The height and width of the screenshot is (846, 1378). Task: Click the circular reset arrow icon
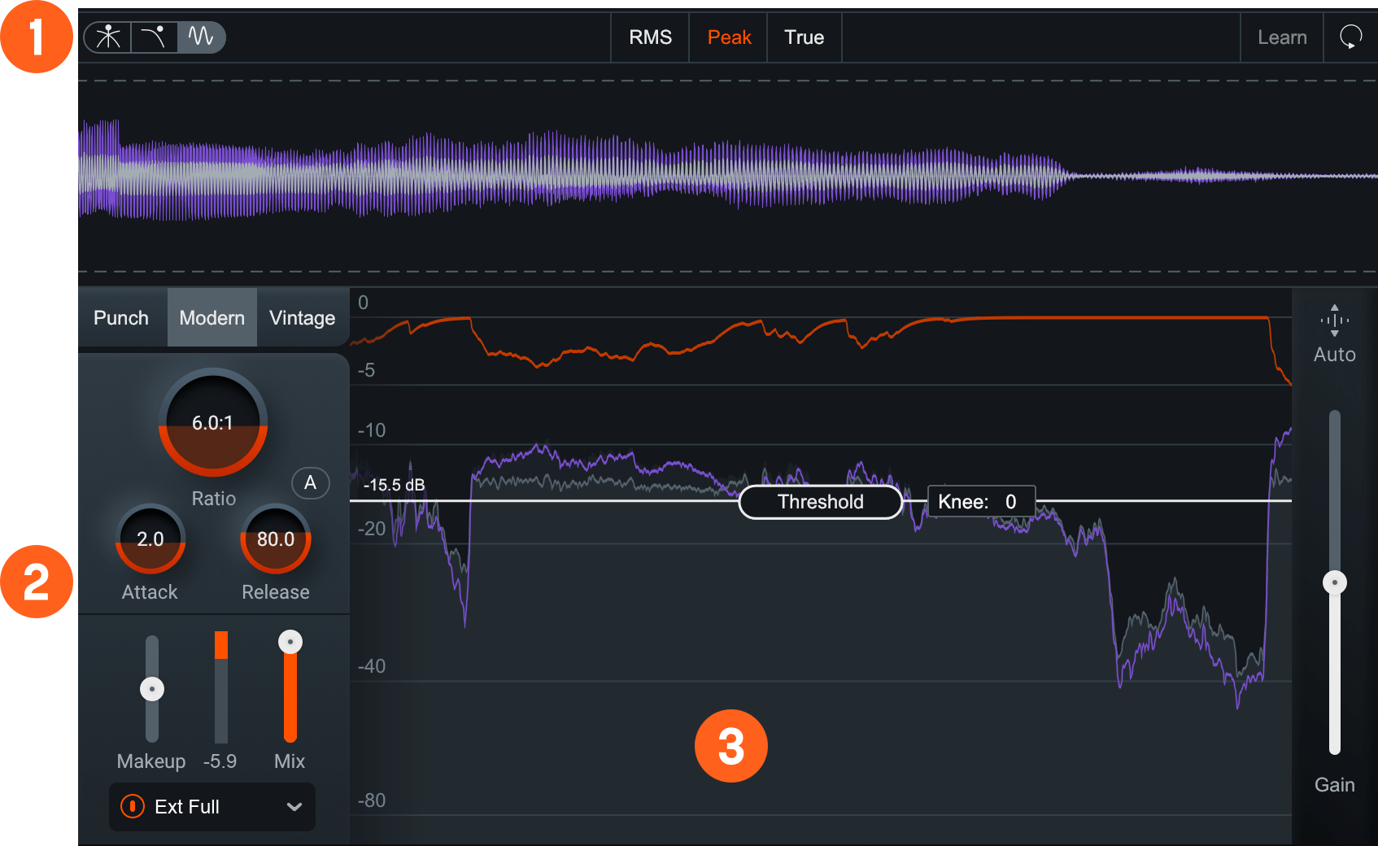pos(1351,37)
